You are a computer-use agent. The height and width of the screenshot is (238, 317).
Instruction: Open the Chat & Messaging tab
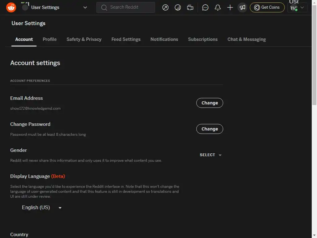pyautogui.click(x=247, y=39)
